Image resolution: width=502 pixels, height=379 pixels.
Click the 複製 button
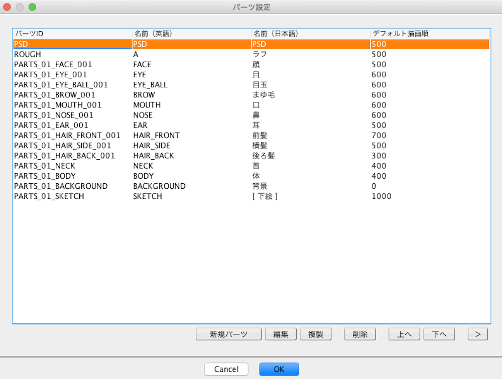click(x=316, y=334)
